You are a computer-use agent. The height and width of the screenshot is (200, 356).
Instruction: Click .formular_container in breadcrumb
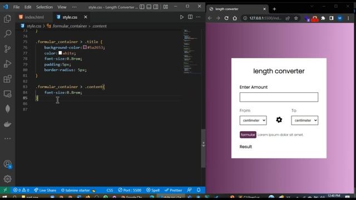click(70, 26)
